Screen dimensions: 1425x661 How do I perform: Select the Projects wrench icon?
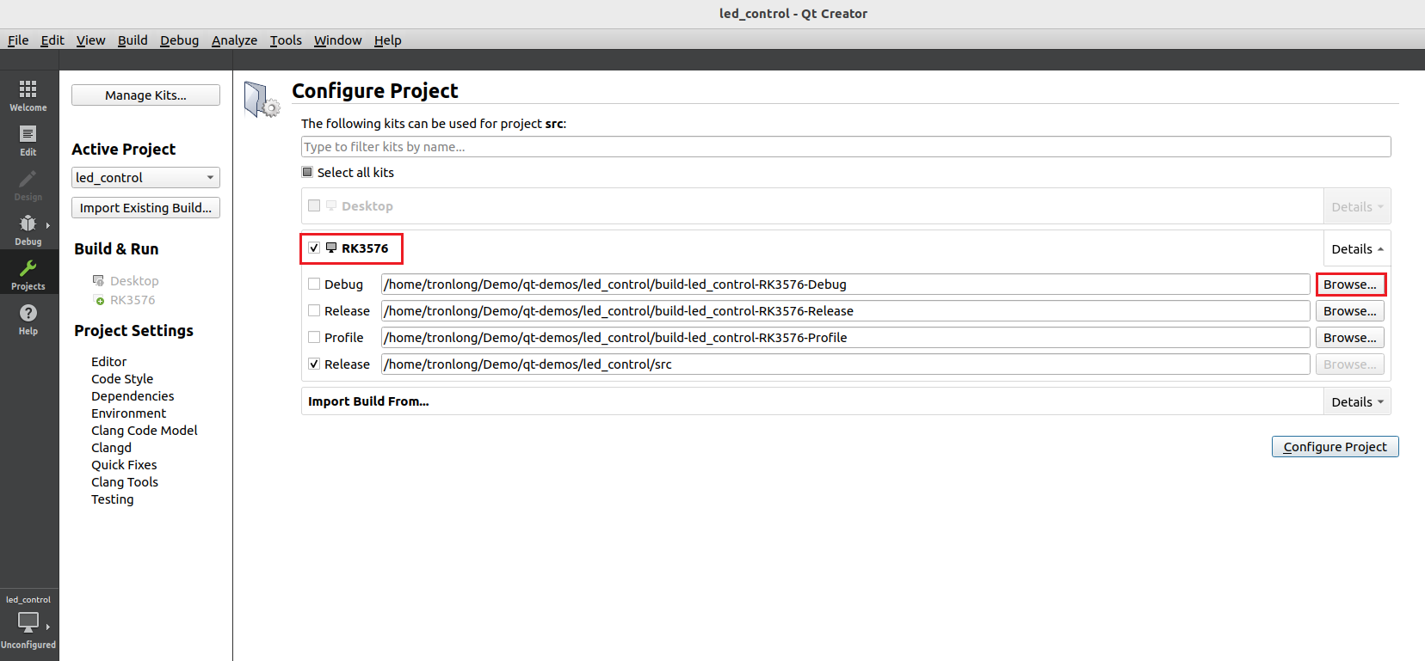(28, 268)
